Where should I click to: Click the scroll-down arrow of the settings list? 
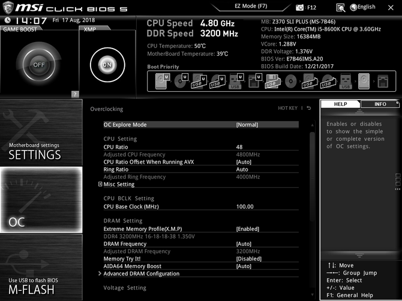pos(312,295)
